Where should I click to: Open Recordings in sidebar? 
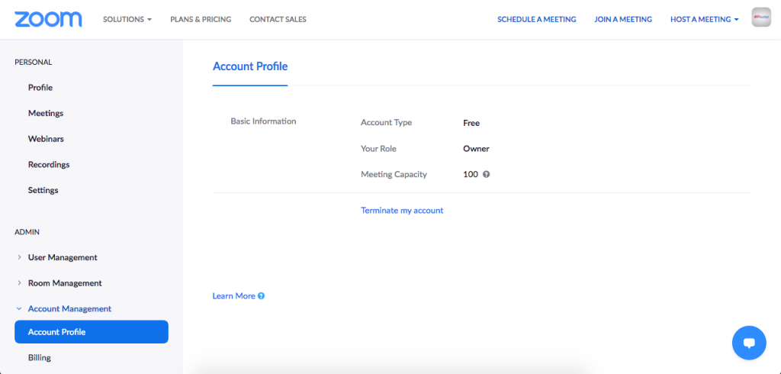(49, 165)
